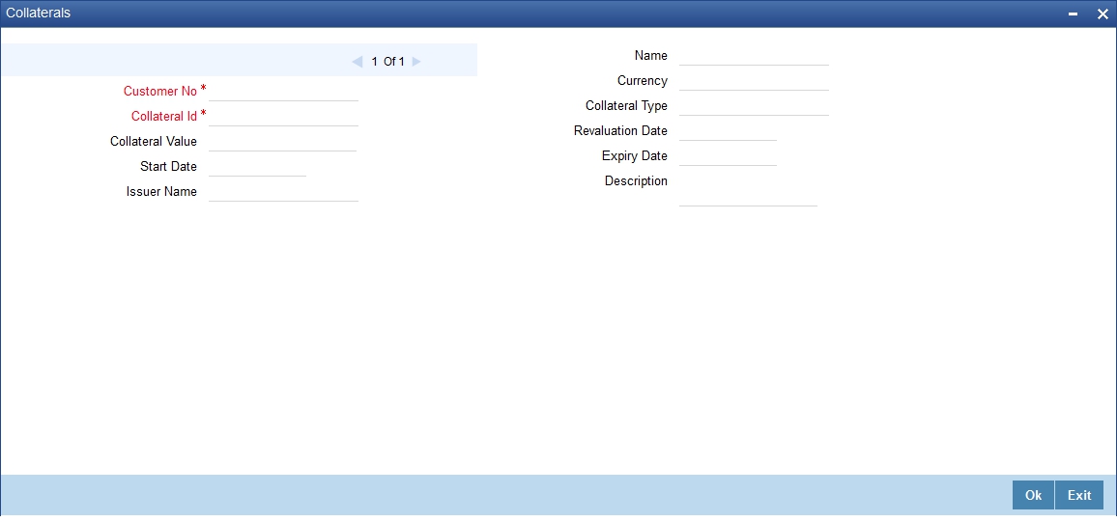The width and height of the screenshot is (1117, 522).
Task: Close the Collaterals window
Action: [x=1102, y=14]
